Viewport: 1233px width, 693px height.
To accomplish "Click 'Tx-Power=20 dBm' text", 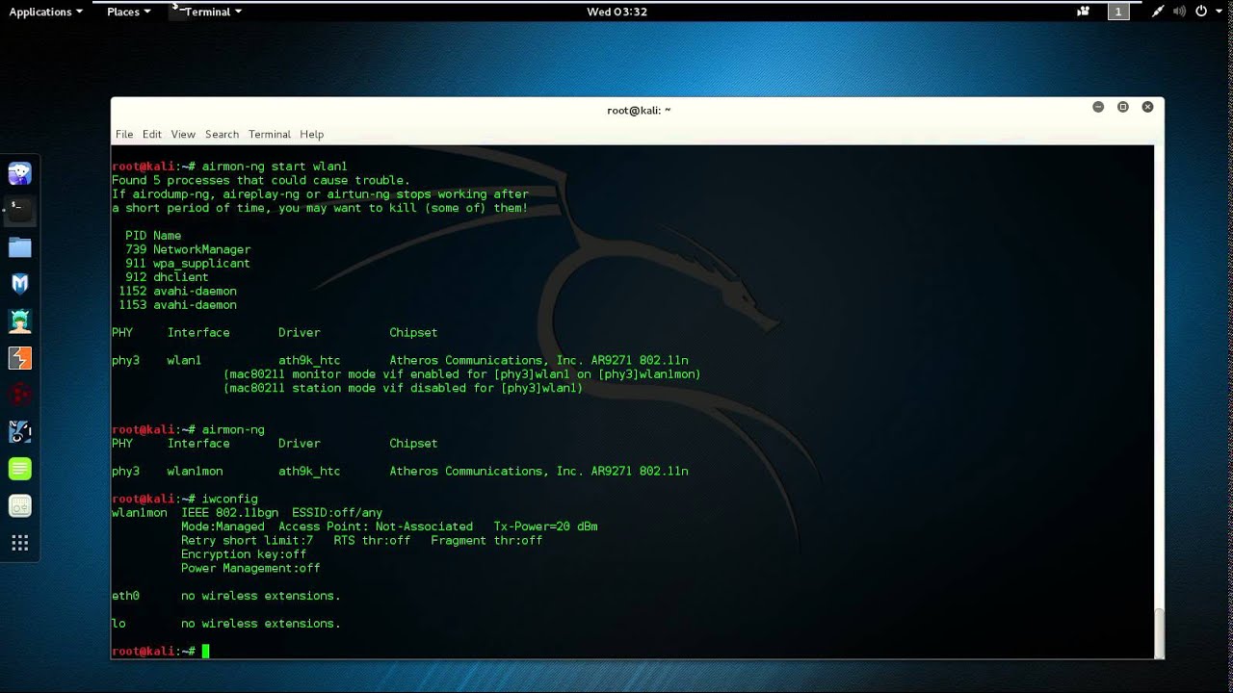I will 545,526.
